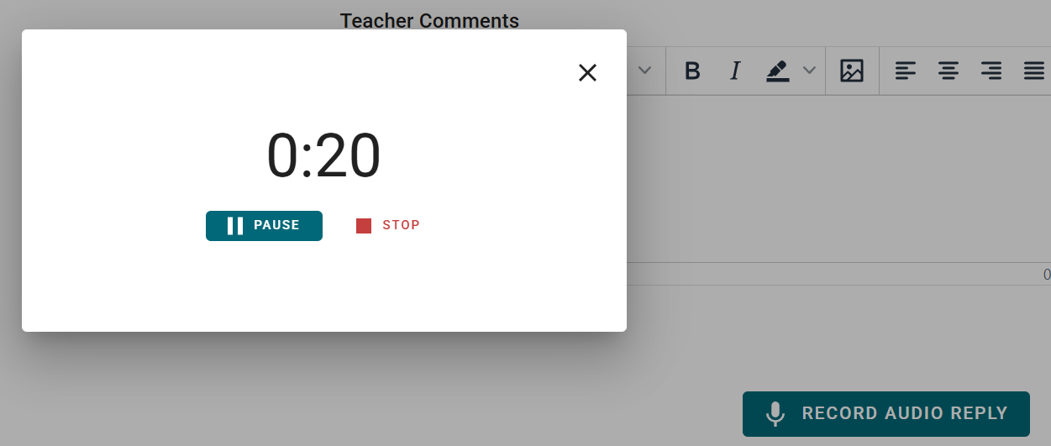Open the dropdown chevron left of Bold
The height and width of the screenshot is (446, 1051).
click(x=644, y=71)
